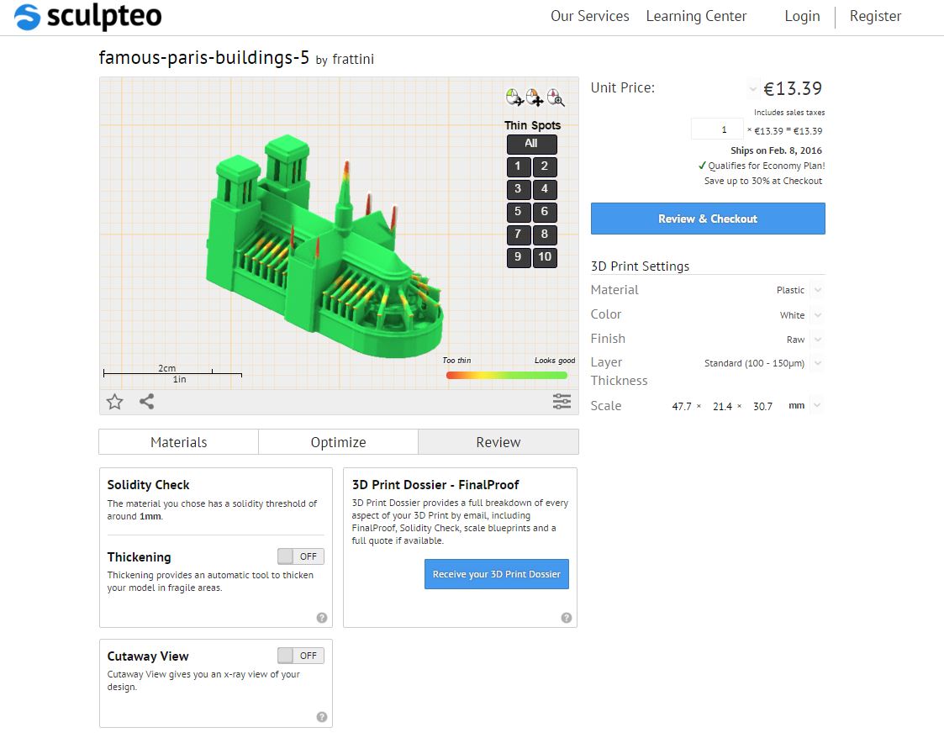The height and width of the screenshot is (738, 944).
Task: Click the pan mouse-control icon
Action: 535,97
